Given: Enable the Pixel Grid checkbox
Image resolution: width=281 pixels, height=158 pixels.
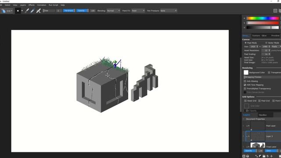Looking at the screenshot, I should point(259,101).
